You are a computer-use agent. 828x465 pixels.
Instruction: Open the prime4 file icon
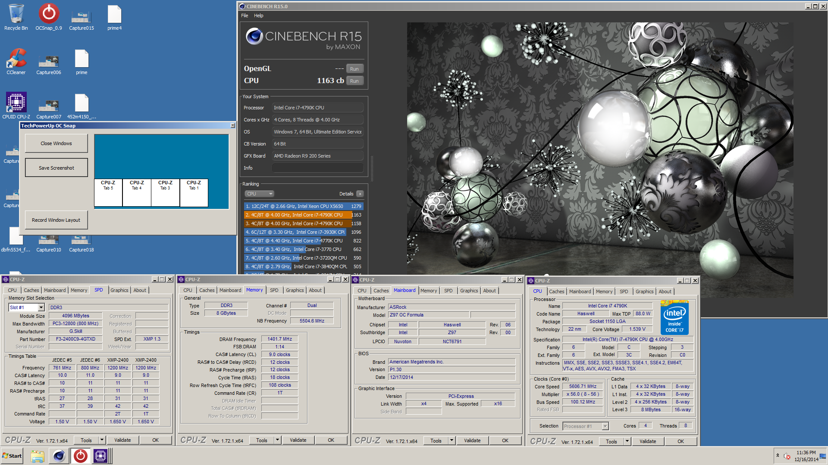[x=114, y=17]
